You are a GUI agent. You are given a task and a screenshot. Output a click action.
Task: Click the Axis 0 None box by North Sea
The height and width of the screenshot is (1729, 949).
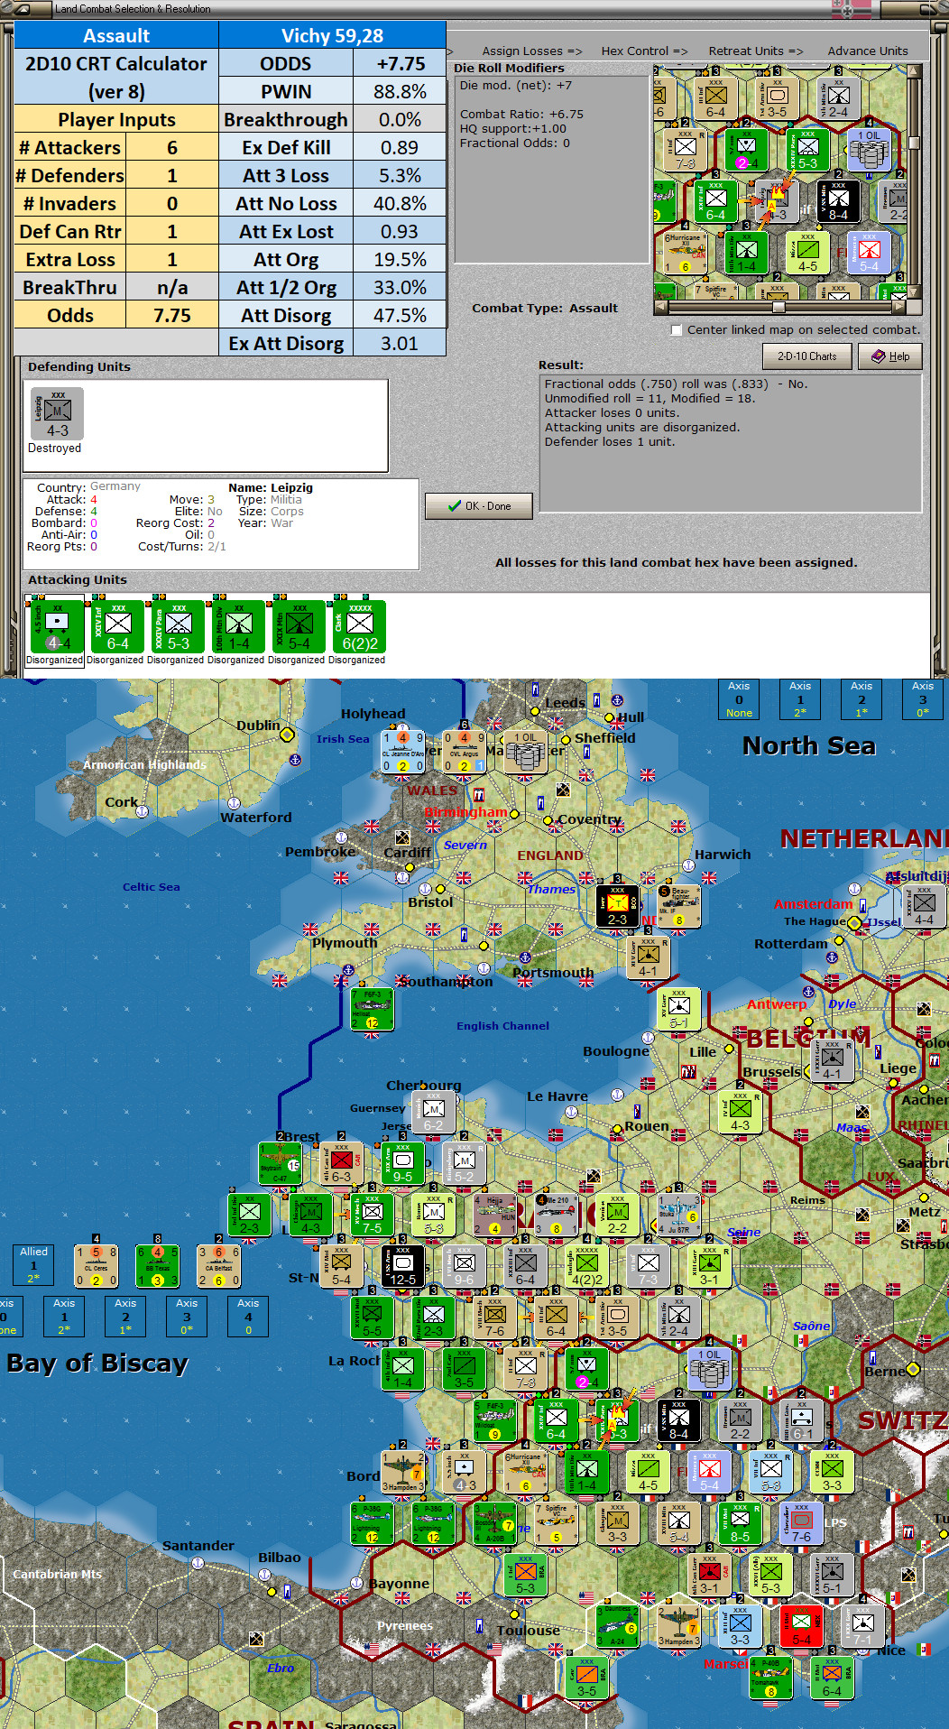tap(739, 699)
